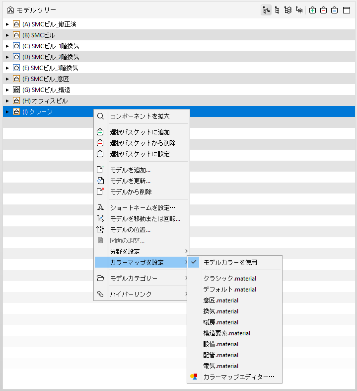Choose コンポーネントを拡大 from the context menu
357x391 pixels.
tap(142, 116)
